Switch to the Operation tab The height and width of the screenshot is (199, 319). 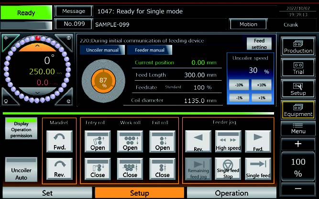(x=231, y=193)
